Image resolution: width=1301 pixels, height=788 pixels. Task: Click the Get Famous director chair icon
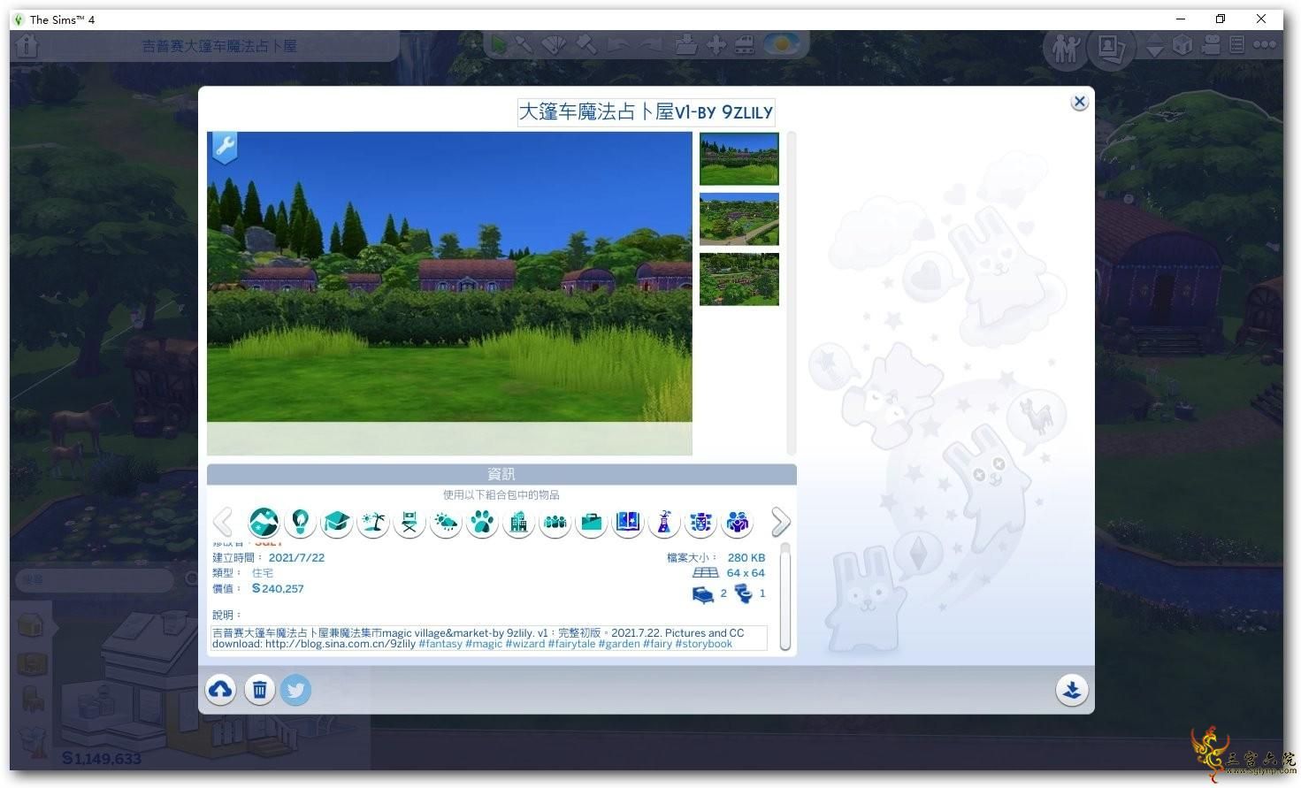409,523
